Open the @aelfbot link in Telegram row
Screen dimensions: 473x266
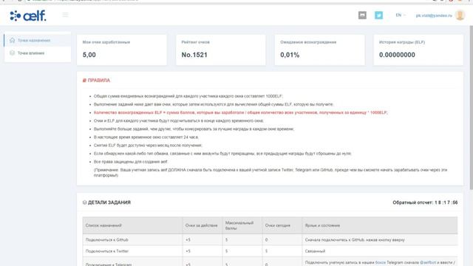(x=428, y=262)
